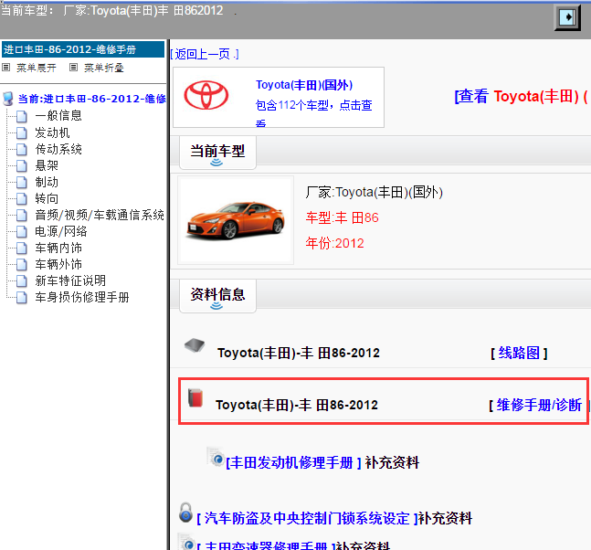Click the gear icon before 丰田发动机修理手册
The image size is (591, 550).
[216, 457]
